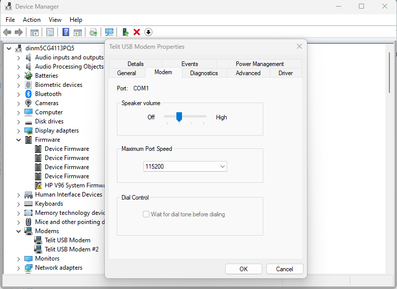Click the OK button
This screenshot has width=397, height=289.
(243, 269)
